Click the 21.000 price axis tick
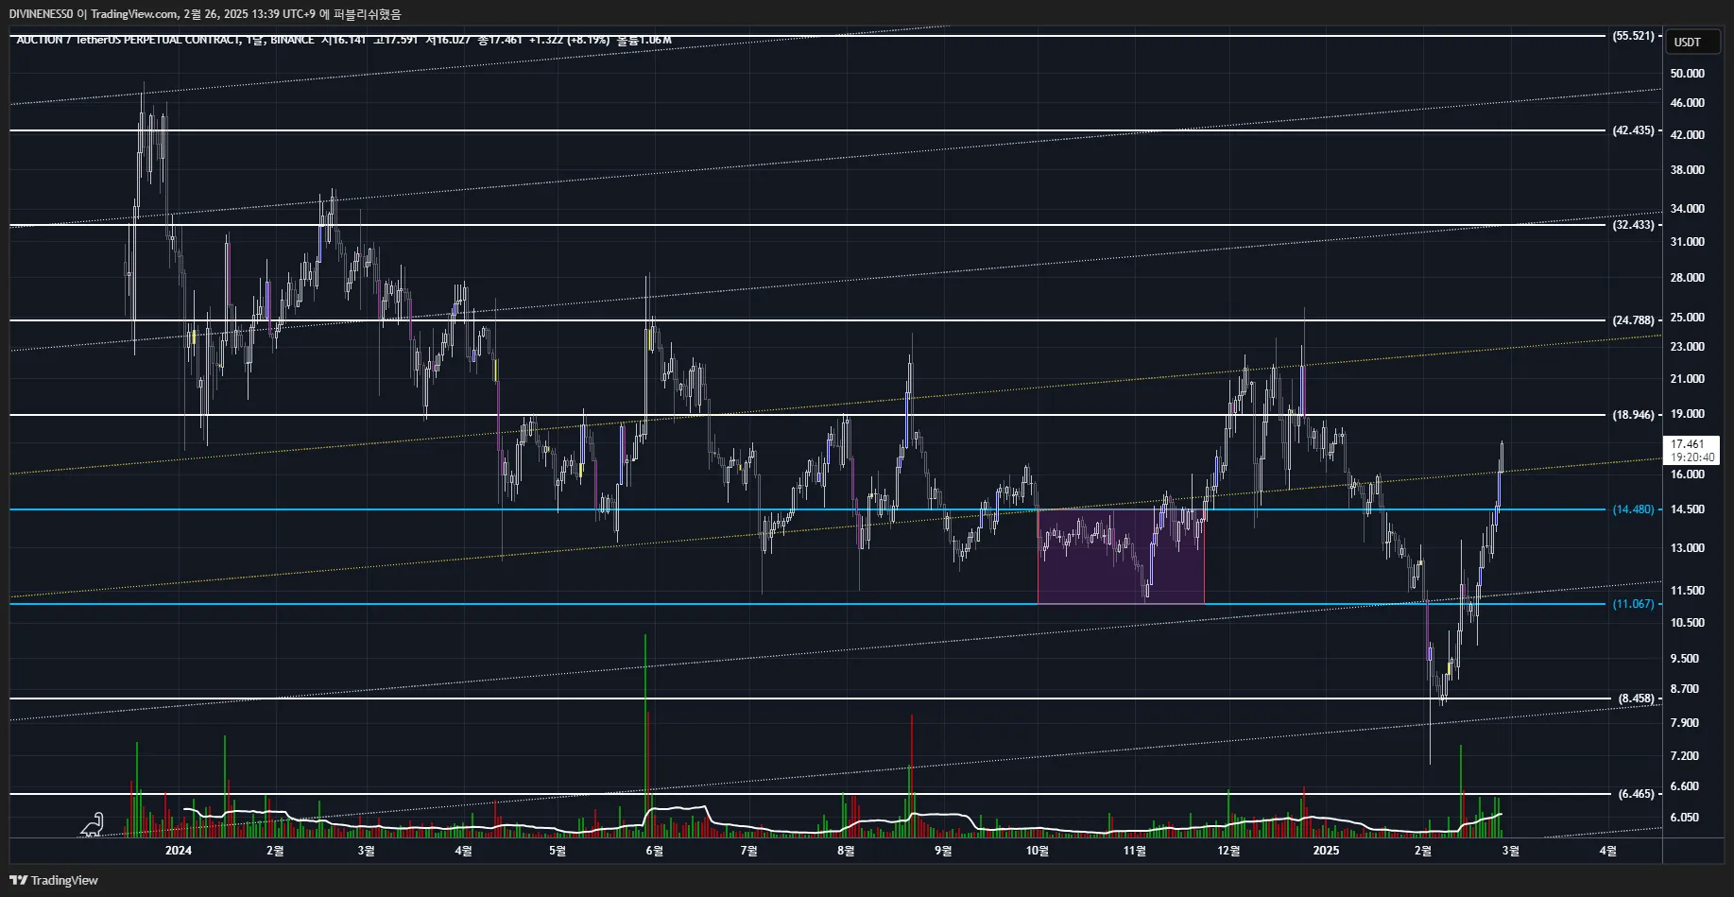 click(x=1687, y=379)
